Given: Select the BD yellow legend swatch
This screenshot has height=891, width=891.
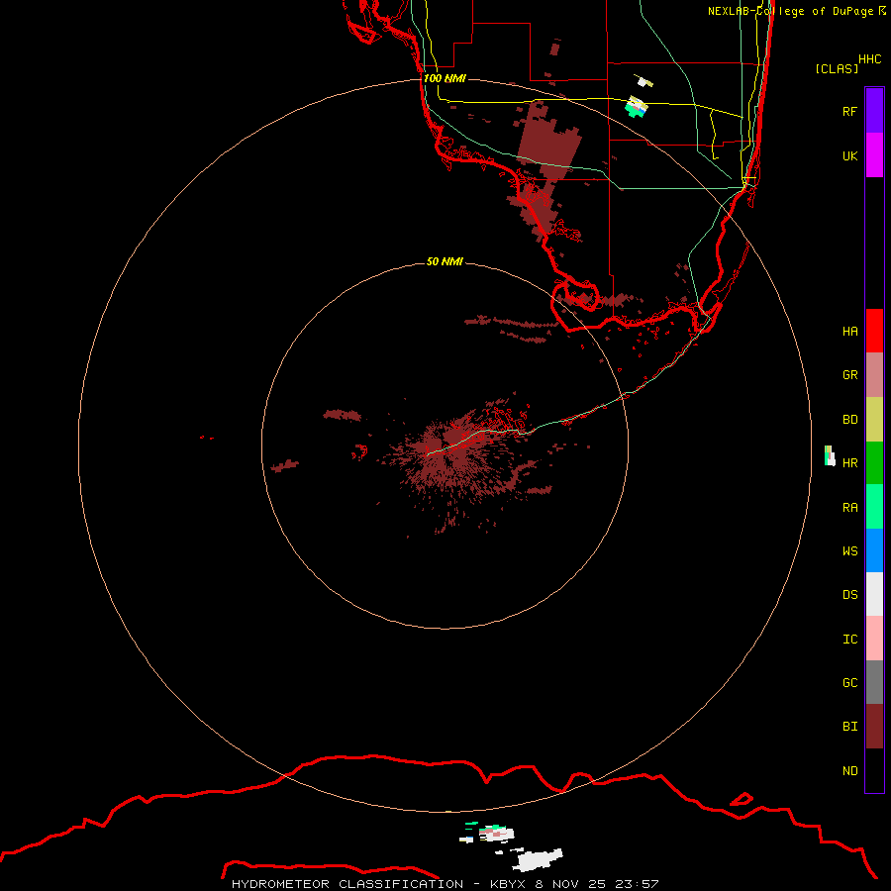Looking at the screenshot, I should pyautogui.click(x=874, y=420).
